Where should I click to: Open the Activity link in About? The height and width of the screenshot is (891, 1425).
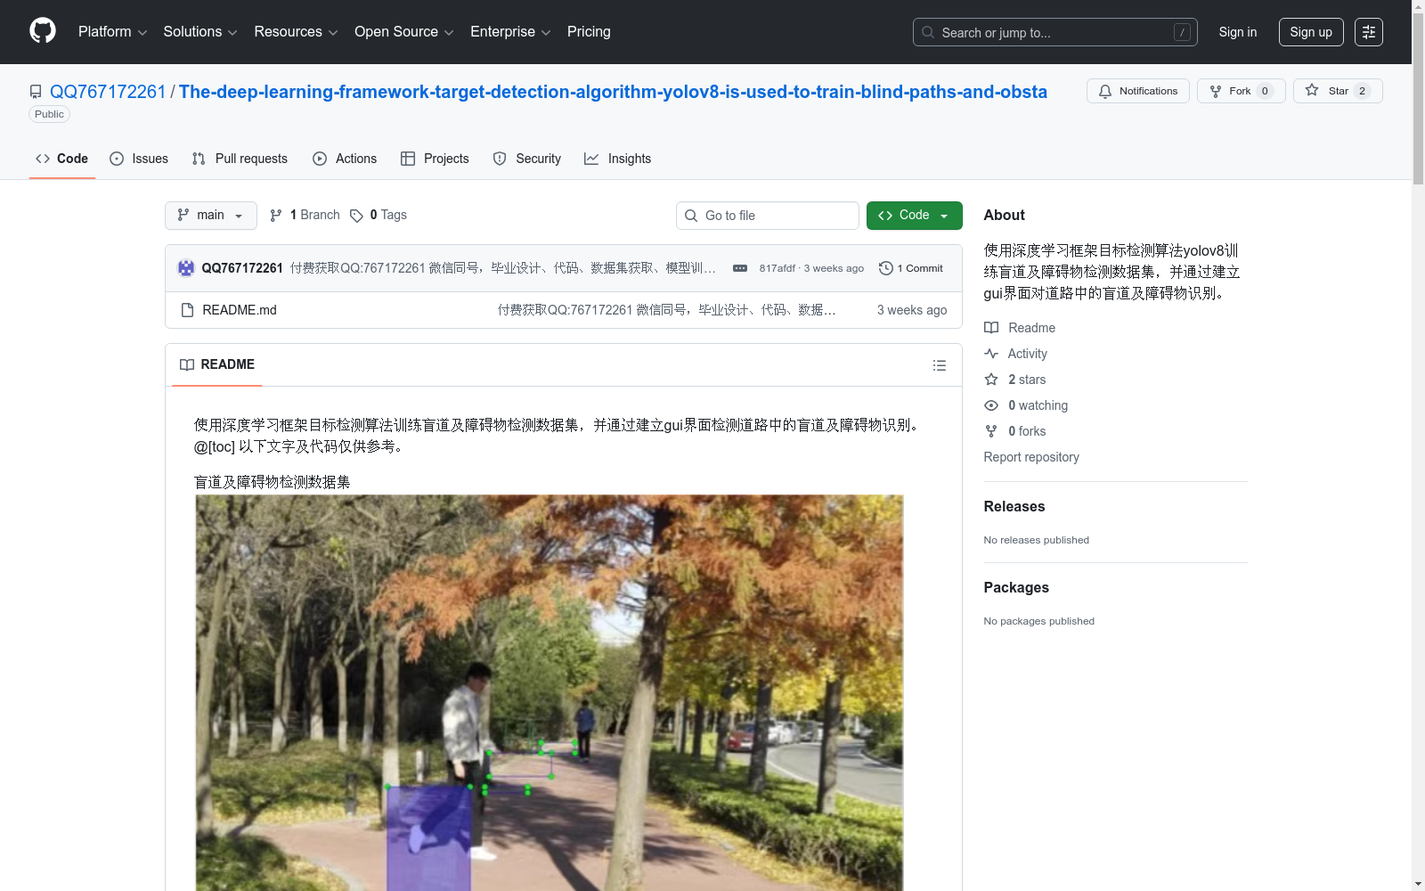pos(1015,354)
